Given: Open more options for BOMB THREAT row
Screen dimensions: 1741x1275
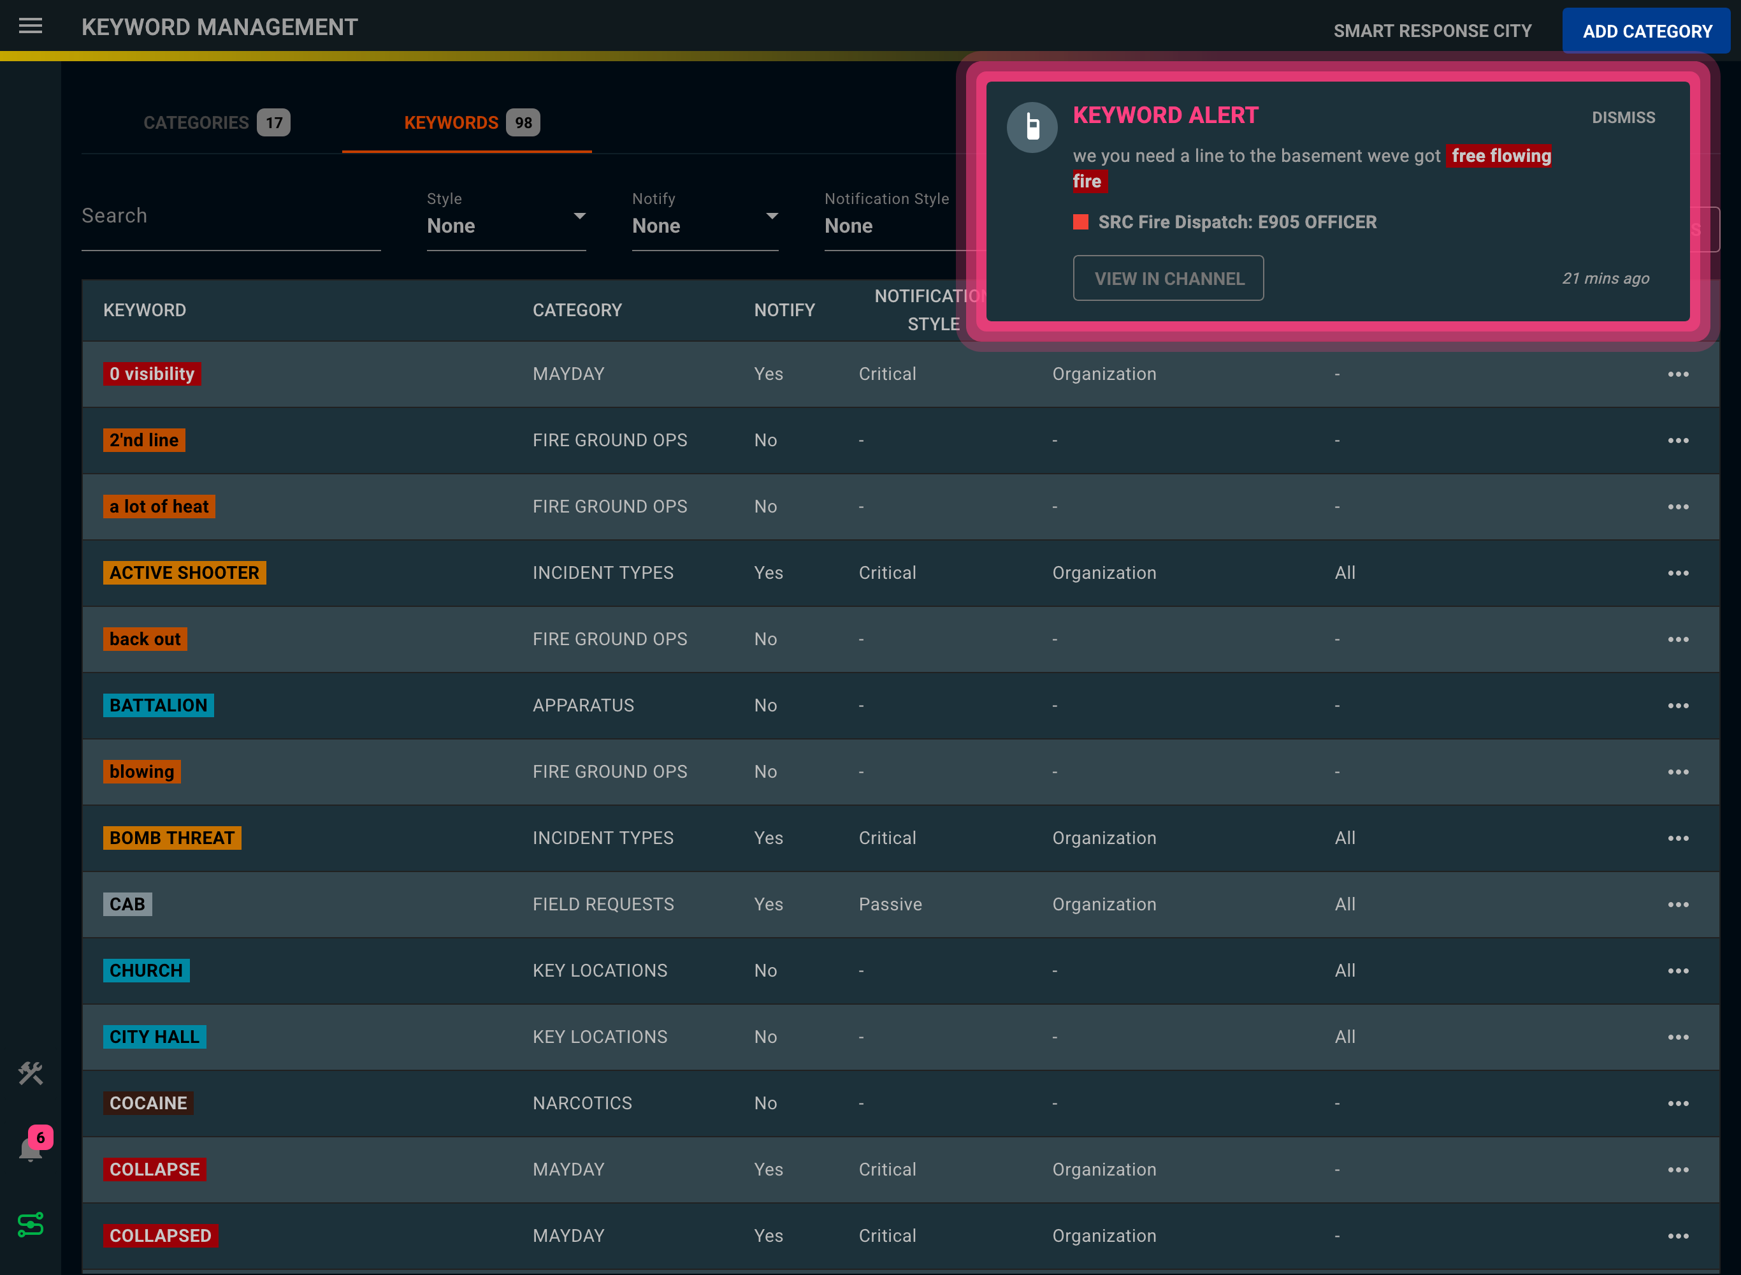Looking at the screenshot, I should 1678,839.
